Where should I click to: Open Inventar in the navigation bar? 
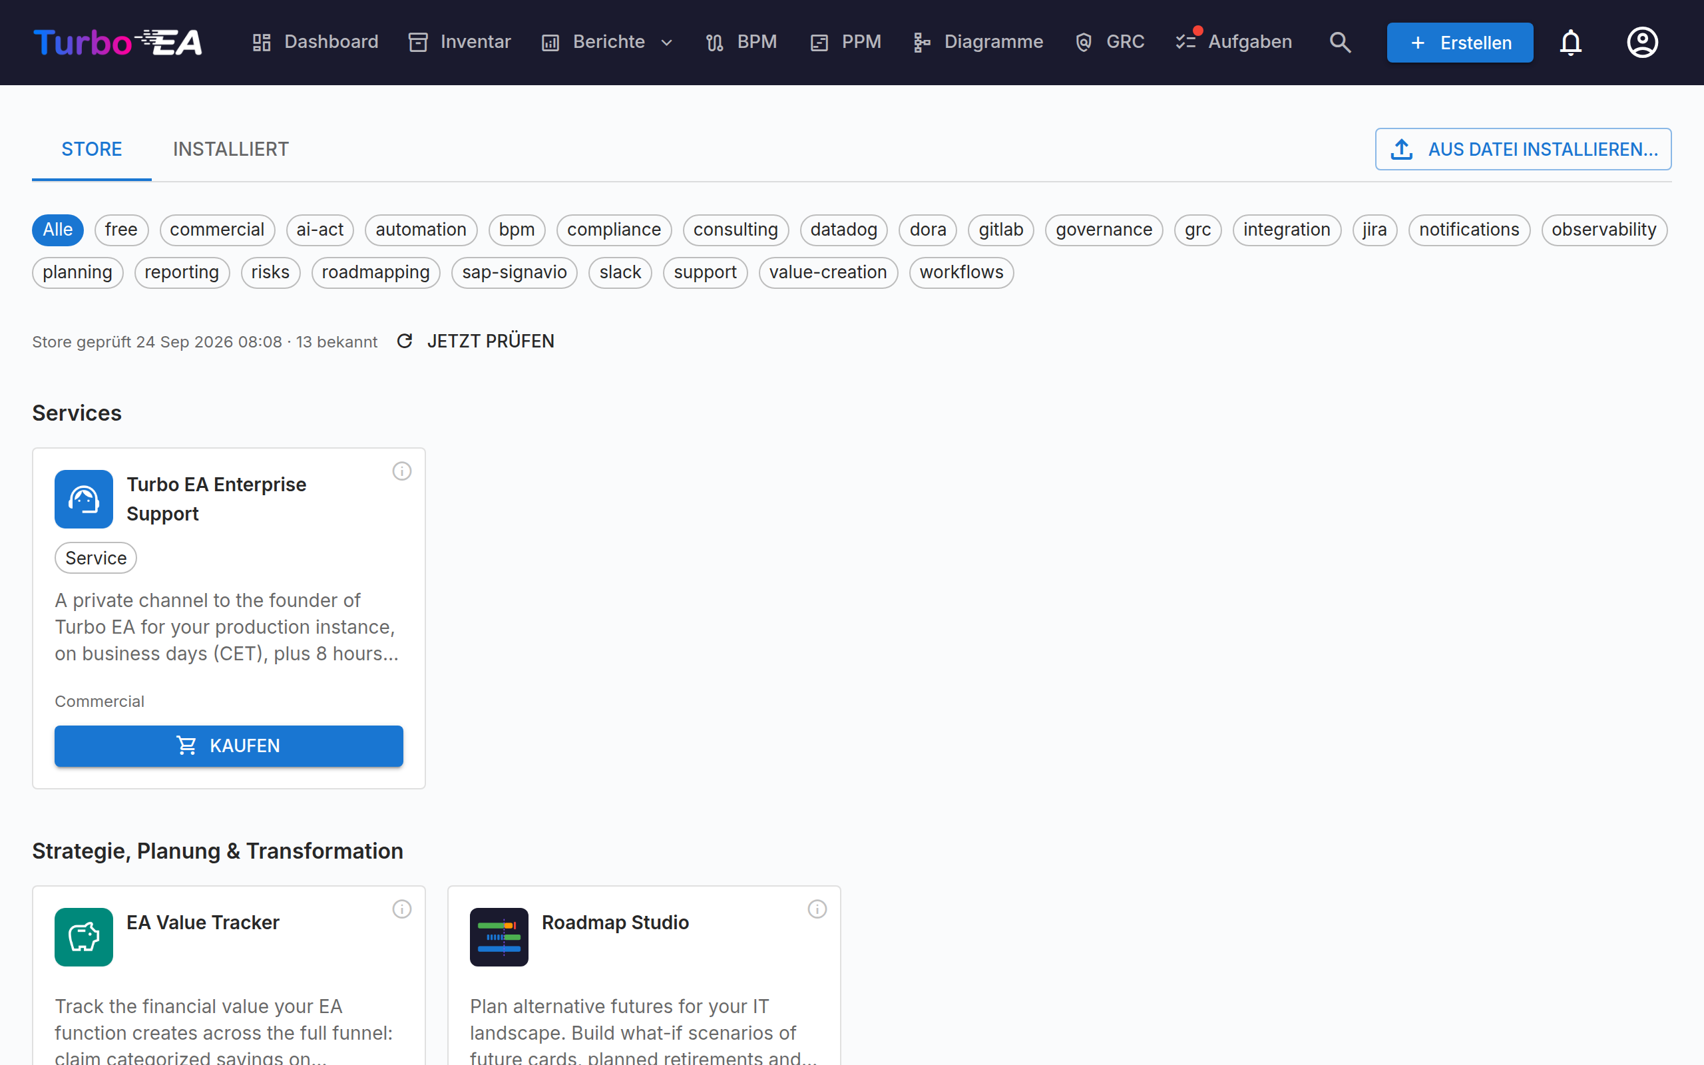pos(460,42)
